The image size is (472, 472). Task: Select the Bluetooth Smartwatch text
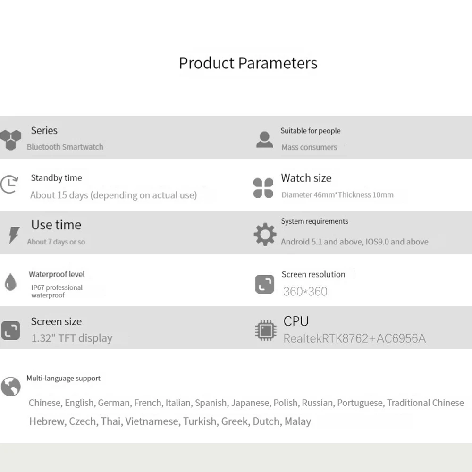[65, 147]
